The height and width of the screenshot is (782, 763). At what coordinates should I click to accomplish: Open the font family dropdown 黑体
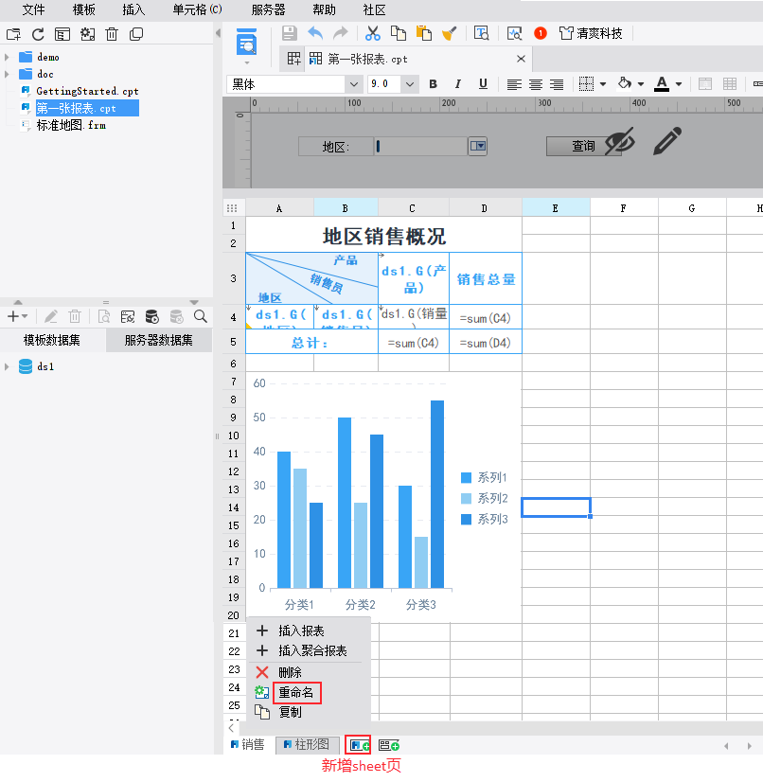pos(353,84)
